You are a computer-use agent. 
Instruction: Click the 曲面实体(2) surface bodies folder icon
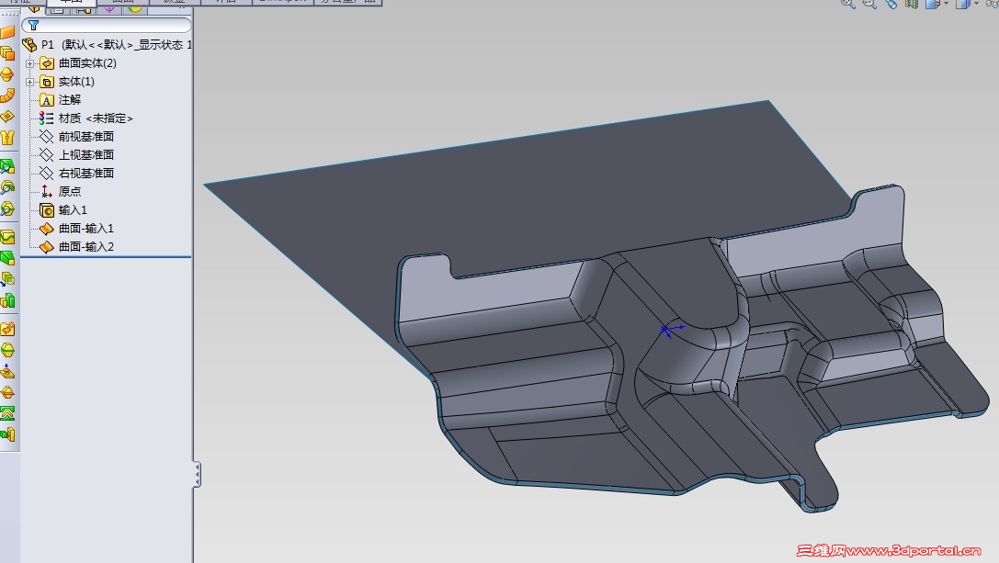click(x=47, y=63)
